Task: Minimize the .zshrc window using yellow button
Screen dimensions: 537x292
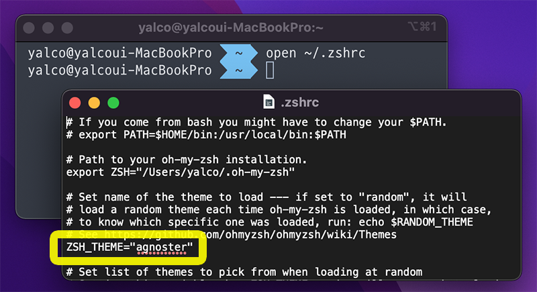Action: tap(94, 103)
